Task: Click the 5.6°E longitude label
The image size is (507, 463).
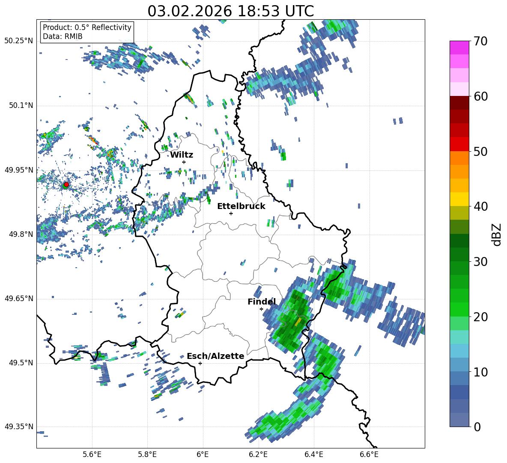Action: tap(92, 454)
